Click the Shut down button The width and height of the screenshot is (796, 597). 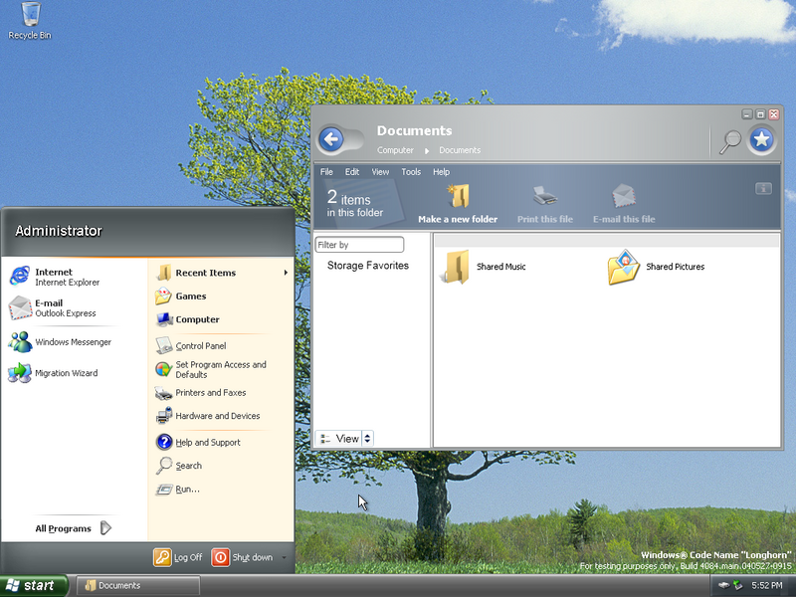point(243,557)
